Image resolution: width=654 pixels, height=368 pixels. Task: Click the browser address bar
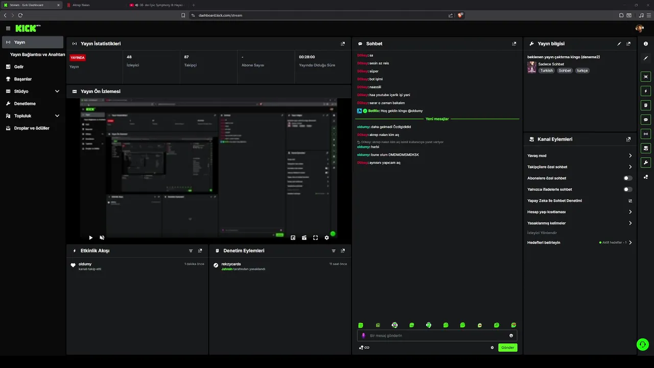tap(322, 15)
